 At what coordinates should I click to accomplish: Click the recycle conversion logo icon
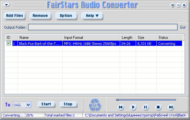pyautogui.click(x=95, y=105)
